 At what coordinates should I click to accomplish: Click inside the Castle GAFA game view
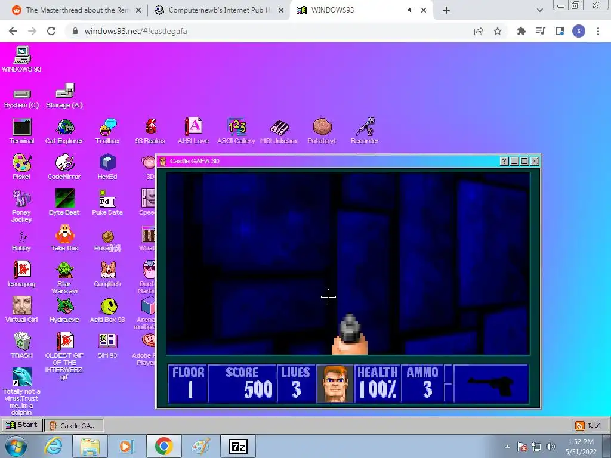[x=348, y=263]
